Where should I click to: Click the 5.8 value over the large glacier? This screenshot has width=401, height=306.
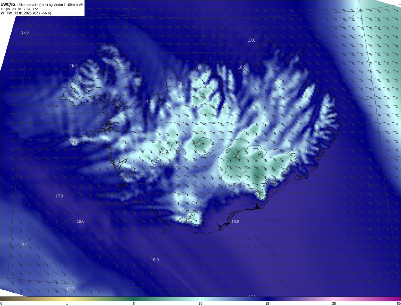click(x=236, y=157)
